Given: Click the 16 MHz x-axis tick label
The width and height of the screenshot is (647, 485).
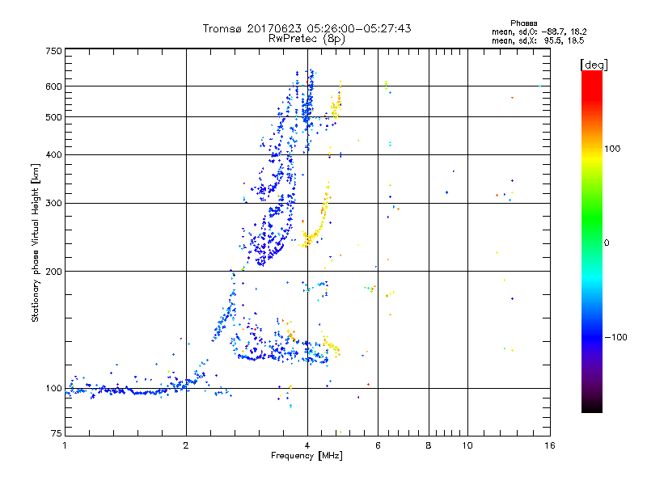Looking at the screenshot, I should click(x=550, y=445).
